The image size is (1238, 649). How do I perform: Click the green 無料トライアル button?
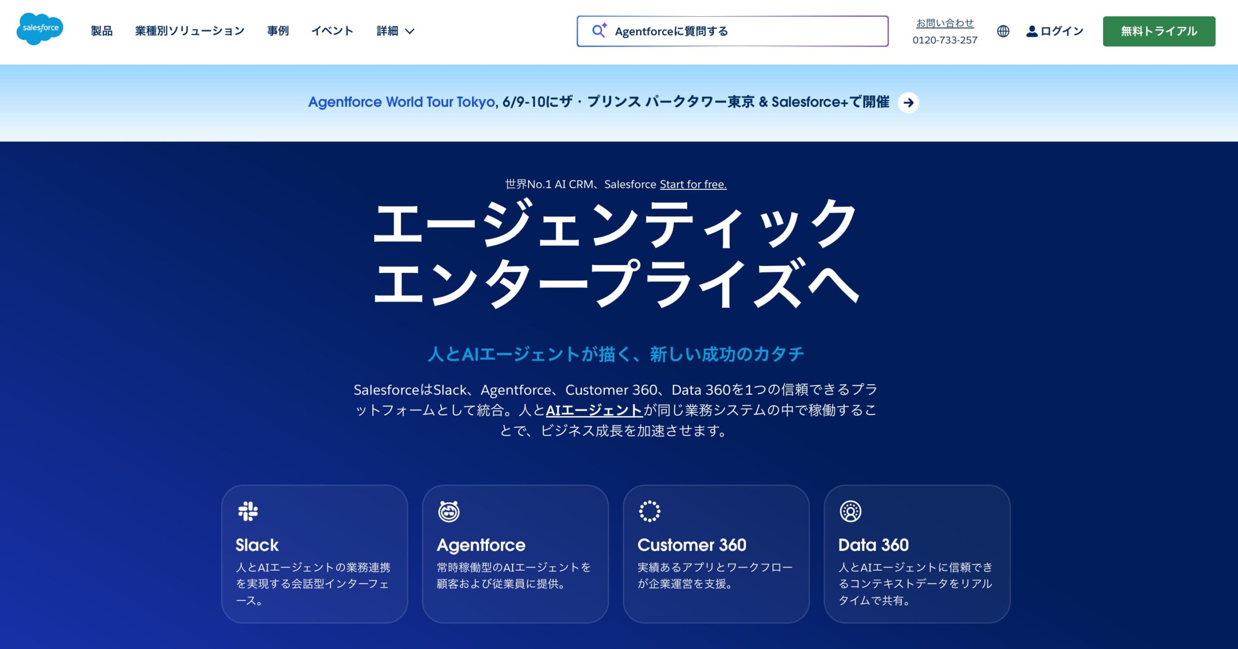point(1159,31)
